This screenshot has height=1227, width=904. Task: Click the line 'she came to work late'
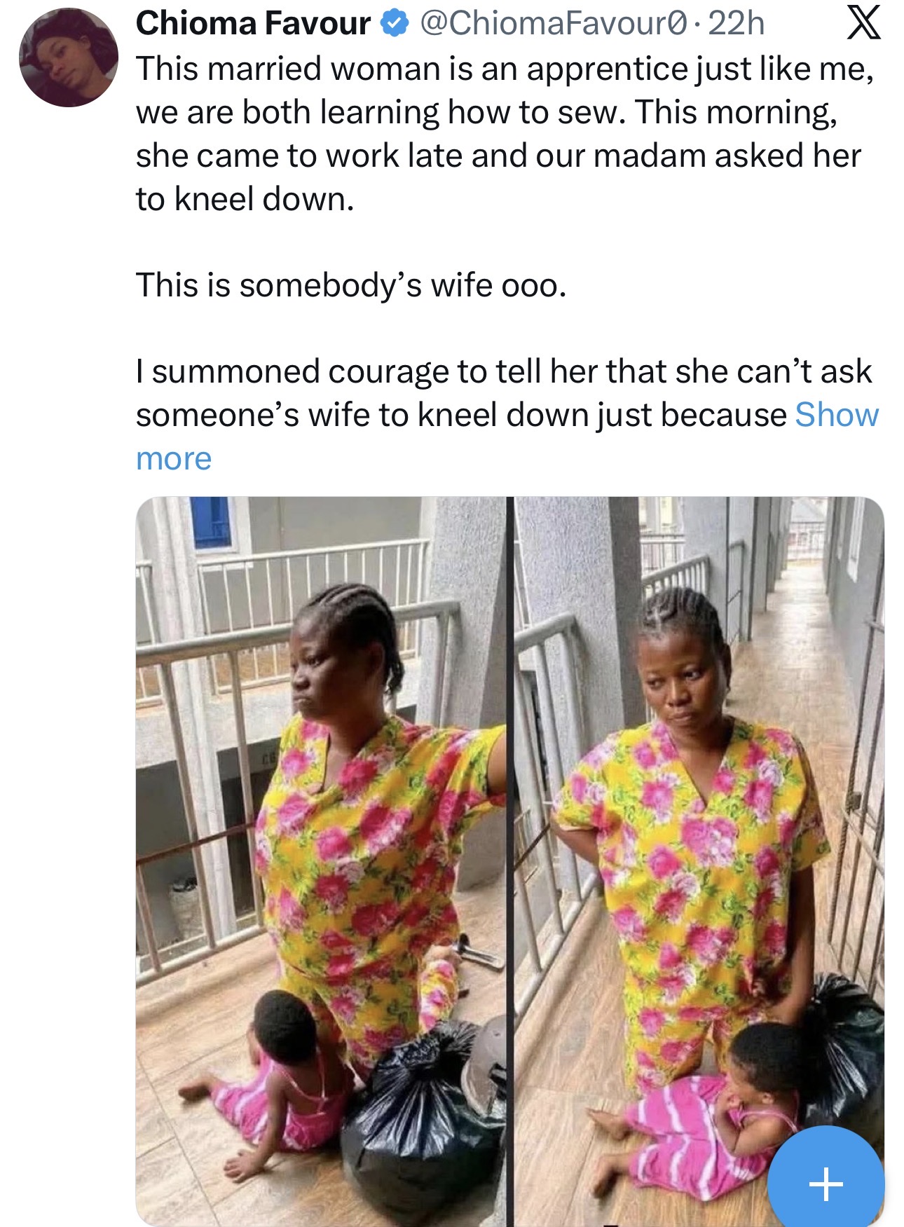point(498,156)
